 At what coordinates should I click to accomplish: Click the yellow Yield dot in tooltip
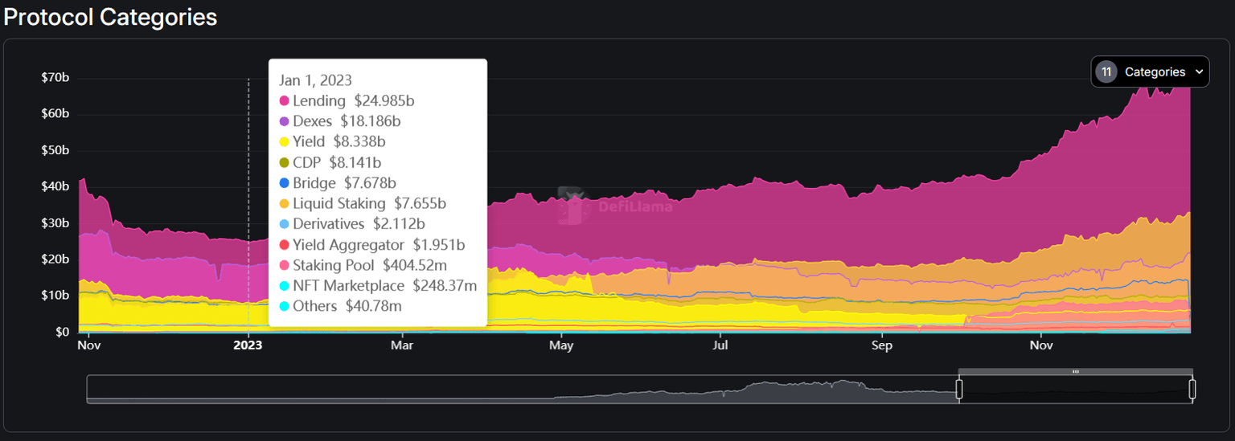click(x=284, y=142)
